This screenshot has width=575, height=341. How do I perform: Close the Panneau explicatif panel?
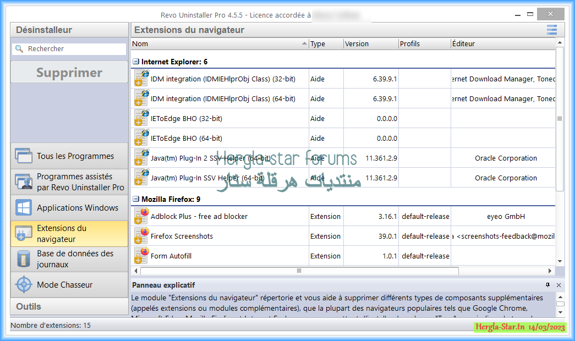click(558, 285)
